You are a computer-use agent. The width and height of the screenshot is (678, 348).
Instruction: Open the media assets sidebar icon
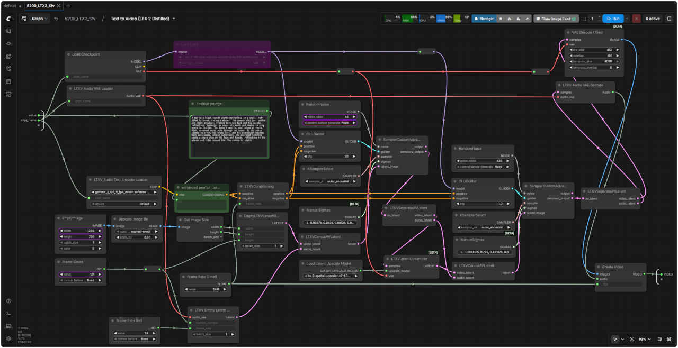coord(8,31)
